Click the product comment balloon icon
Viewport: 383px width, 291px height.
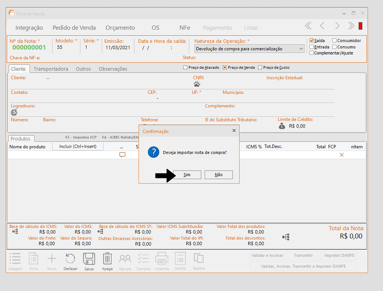click(122, 155)
